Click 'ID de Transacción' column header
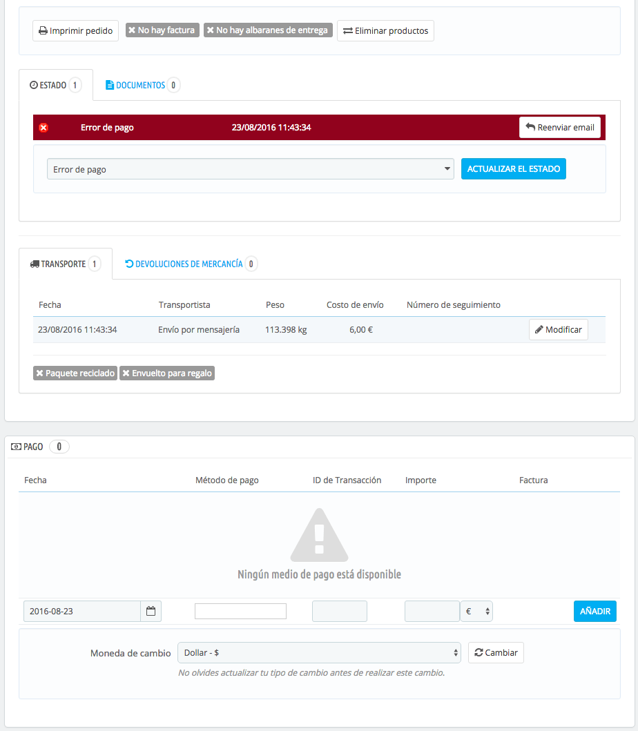 click(x=347, y=480)
